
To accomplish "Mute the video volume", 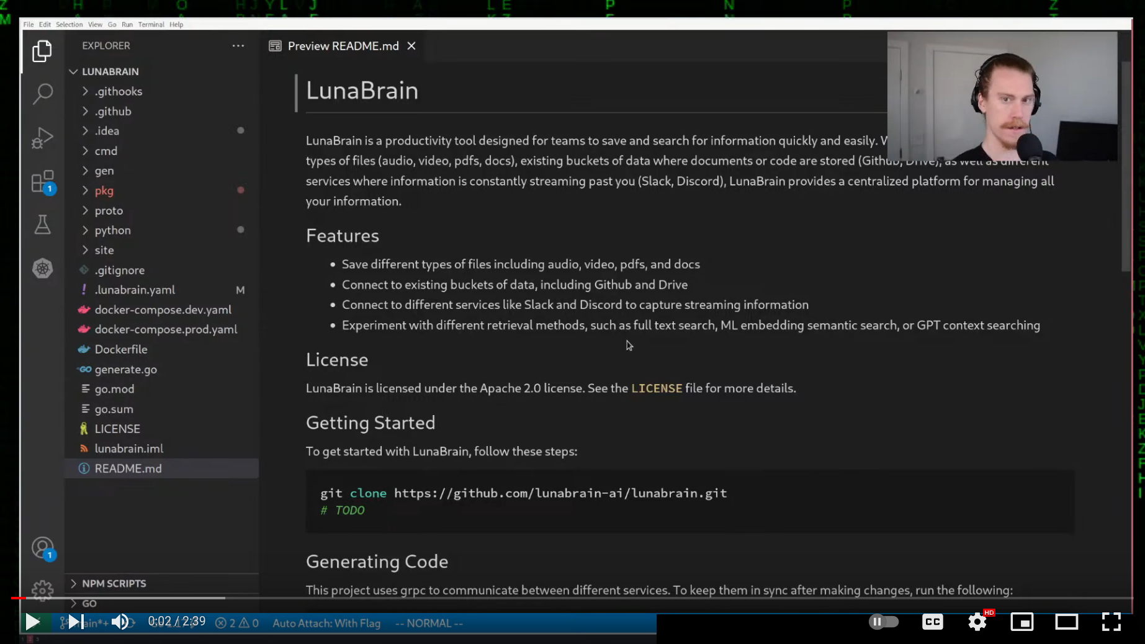I will point(120,622).
